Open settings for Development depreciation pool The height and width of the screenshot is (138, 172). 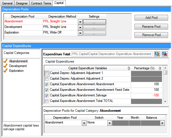(x=95, y=27)
